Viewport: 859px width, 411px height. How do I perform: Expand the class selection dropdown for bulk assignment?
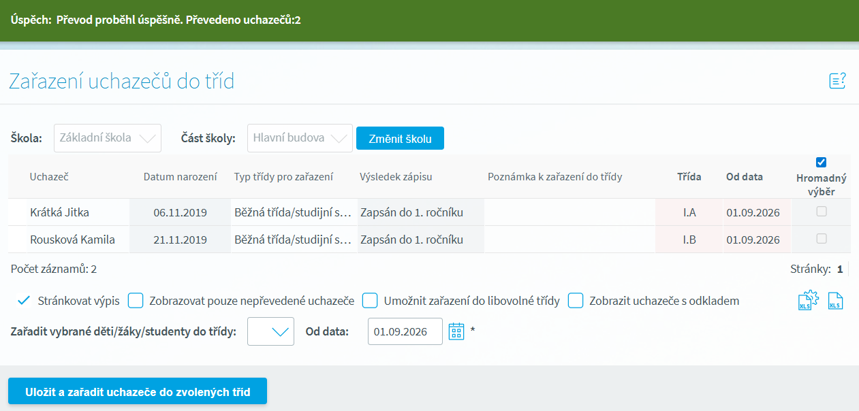click(x=271, y=331)
